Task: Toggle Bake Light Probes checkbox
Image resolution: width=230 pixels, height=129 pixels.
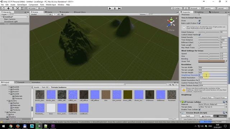Action: pyautogui.click(x=199, y=23)
